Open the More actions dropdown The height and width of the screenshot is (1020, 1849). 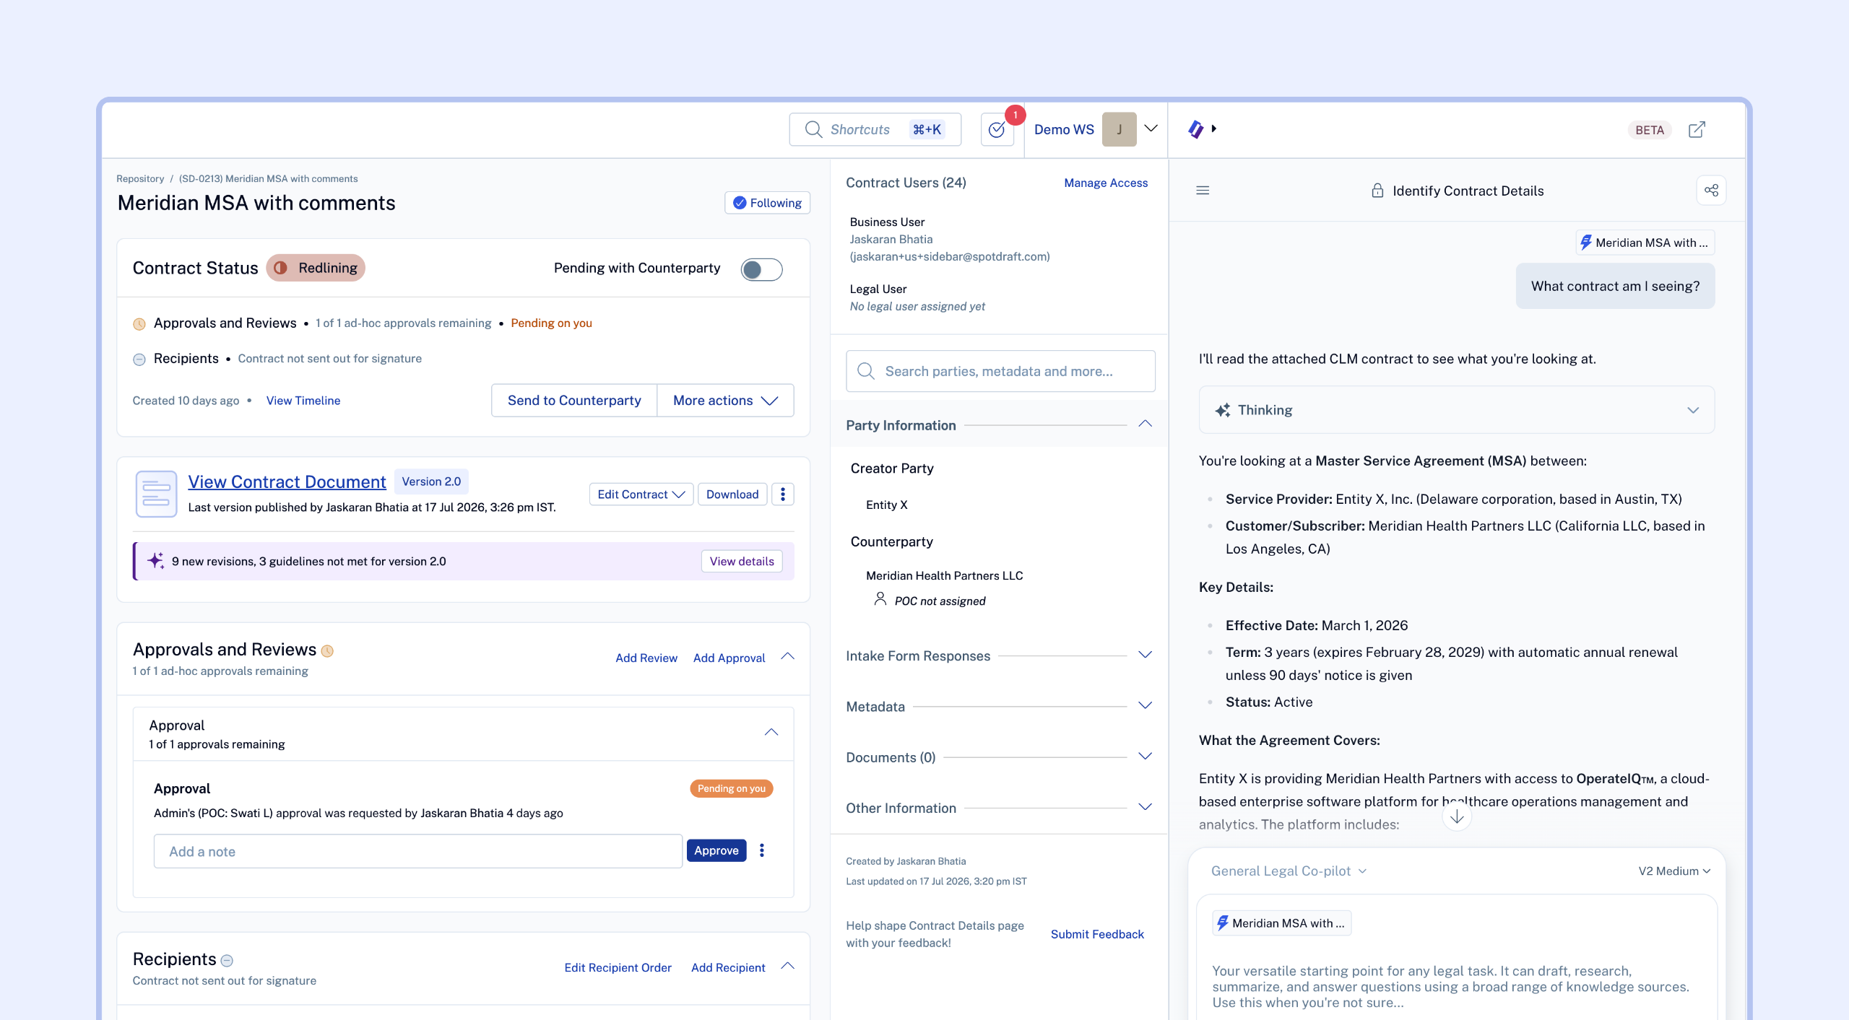pos(725,401)
